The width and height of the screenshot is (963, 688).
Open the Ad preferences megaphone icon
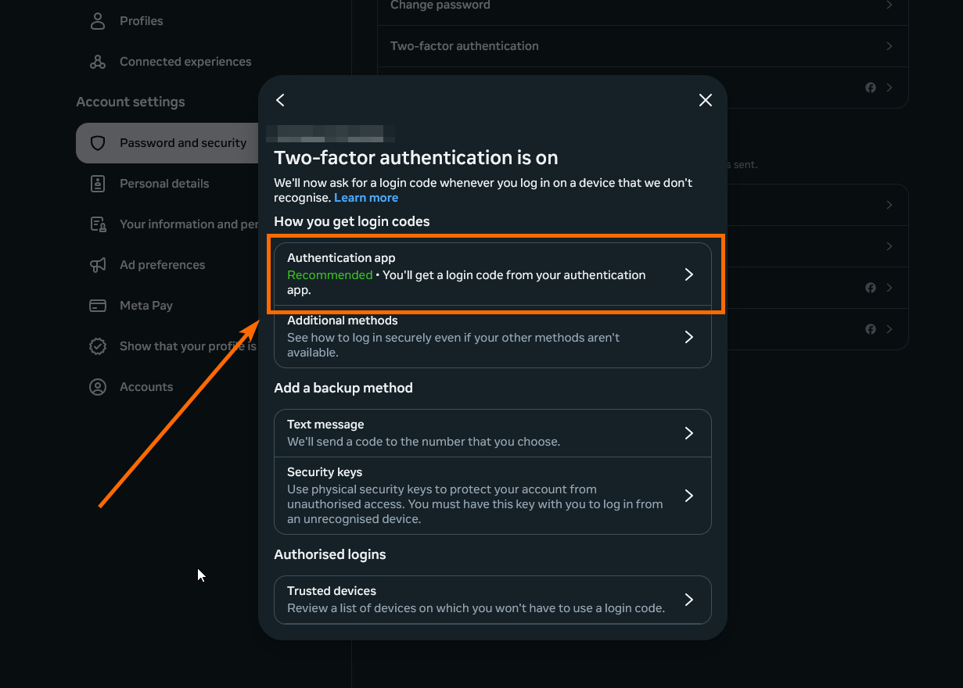(x=98, y=265)
